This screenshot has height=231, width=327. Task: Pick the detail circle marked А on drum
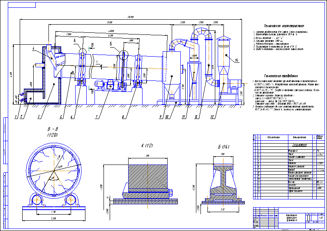point(83,51)
